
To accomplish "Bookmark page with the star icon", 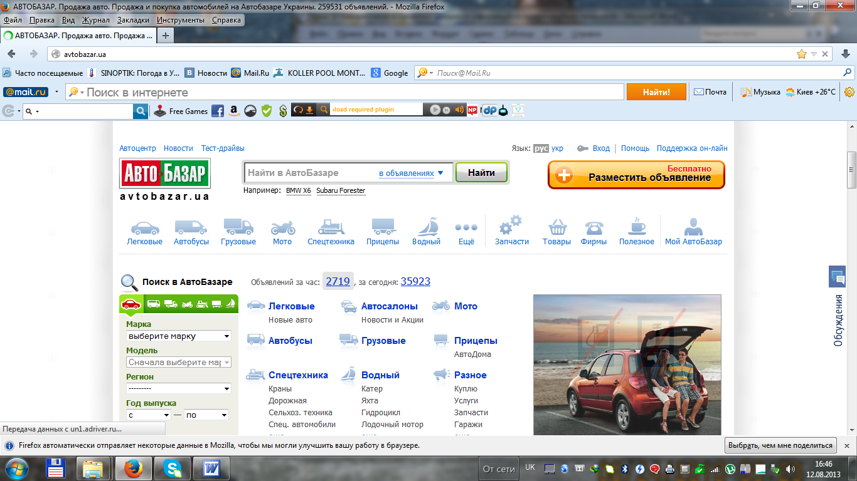I will coord(802,54).
